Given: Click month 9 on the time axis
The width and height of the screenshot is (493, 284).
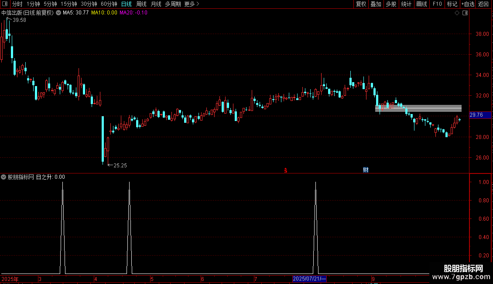Looking at the screenshot, I should click(373, 279).
